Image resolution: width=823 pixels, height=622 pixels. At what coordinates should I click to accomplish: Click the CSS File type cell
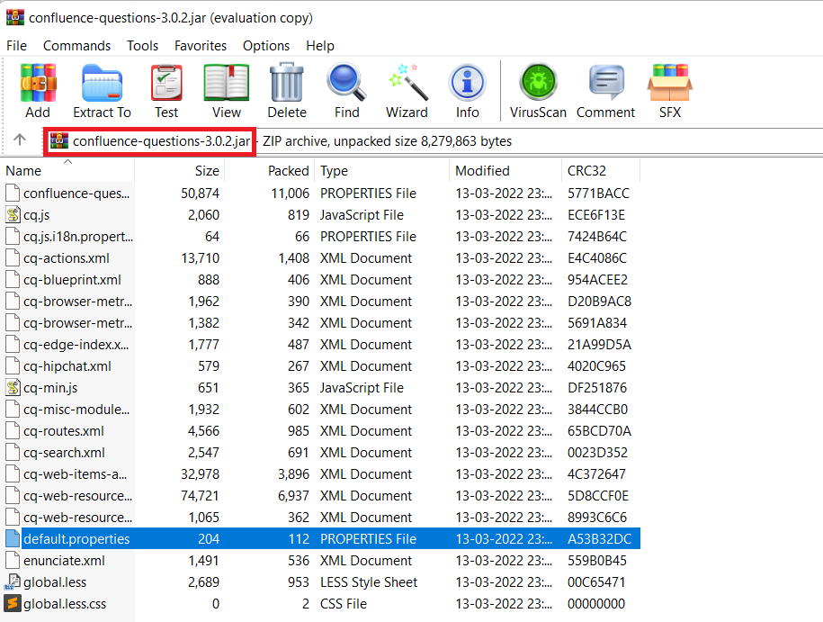[344, 604]
